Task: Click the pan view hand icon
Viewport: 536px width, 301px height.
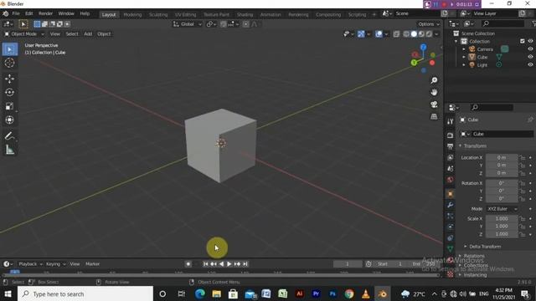Action: (x=434, y=92)
